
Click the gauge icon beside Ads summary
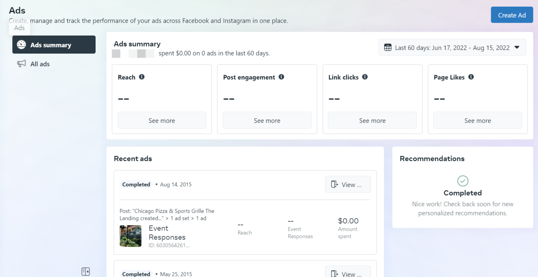pos(22,44)
